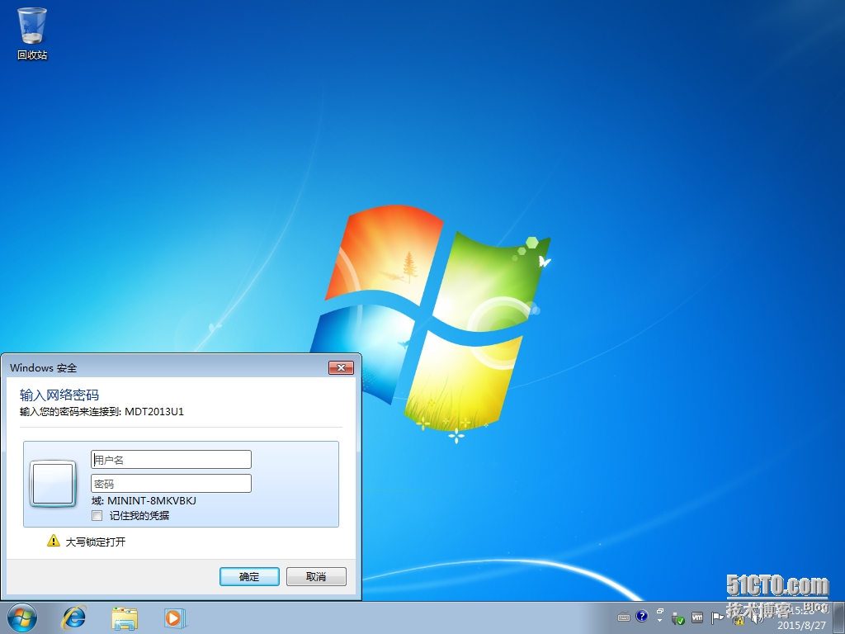The height and width of the screenshot is (634, 845).
Task: Click the 大写锁定打开 warning text
Action: point(96,542)
